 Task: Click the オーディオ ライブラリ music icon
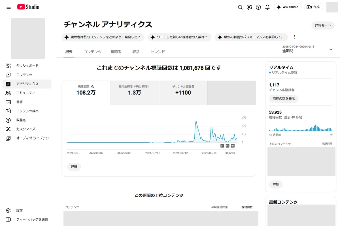(8, 138)
